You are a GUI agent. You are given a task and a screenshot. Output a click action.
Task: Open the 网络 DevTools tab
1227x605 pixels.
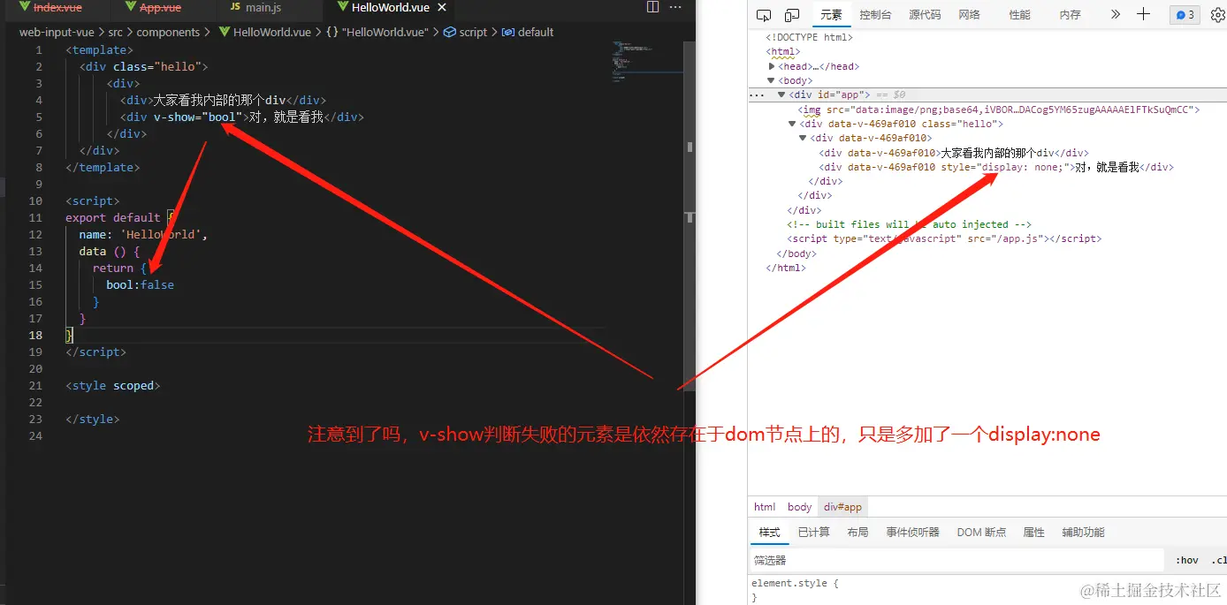tap(970, 14)
